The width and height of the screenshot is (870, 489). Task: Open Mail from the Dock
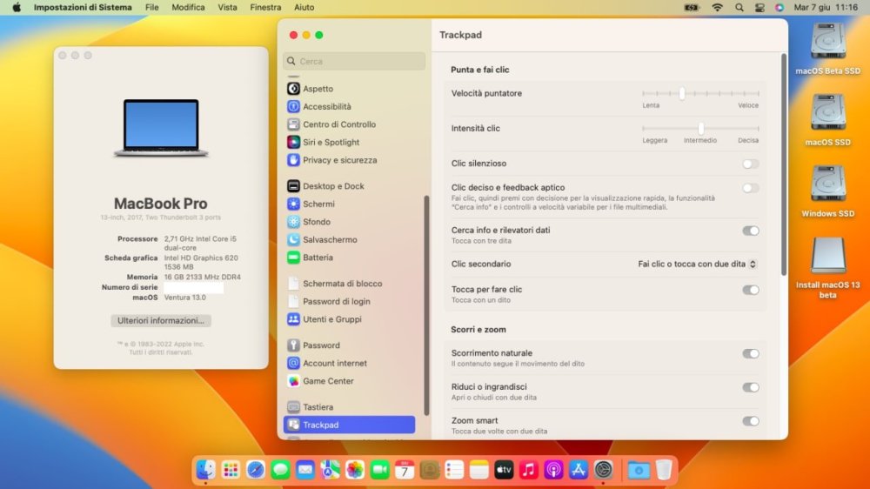[x=305, y=470]
